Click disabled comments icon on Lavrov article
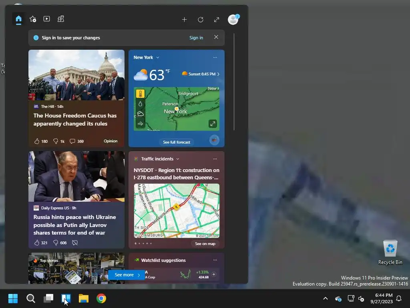Viewport: 410px width, 308px height. click(x=75, y=243)
